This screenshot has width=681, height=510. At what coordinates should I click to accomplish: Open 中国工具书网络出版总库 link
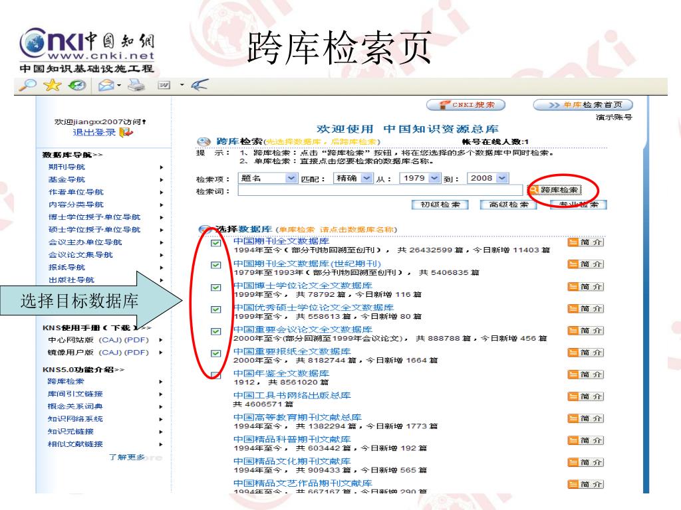(x=292, y=396)
